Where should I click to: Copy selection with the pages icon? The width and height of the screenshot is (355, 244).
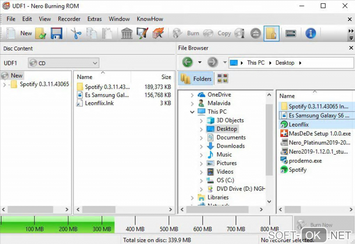tap(92, 33)
